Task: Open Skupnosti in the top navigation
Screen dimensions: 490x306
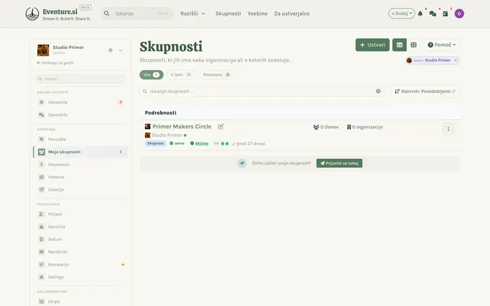Action: click(x=228, y=14)
